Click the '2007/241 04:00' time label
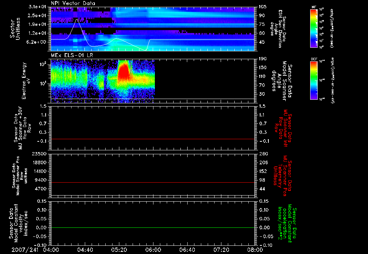Image resolution: width=368 pixels, height=254 pixels. click(x=35, y=250)
